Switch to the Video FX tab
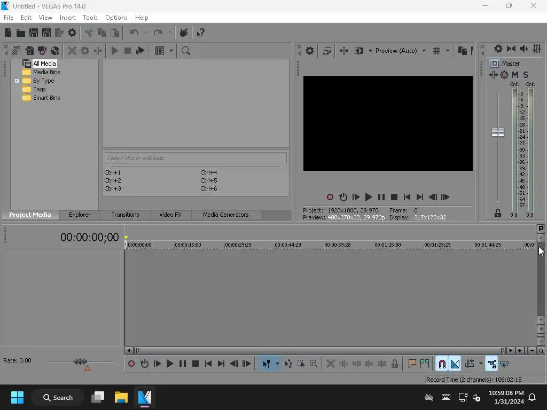The width and height of the screenshot is (547, 410). pyautogui.click(x=170, y=215)
